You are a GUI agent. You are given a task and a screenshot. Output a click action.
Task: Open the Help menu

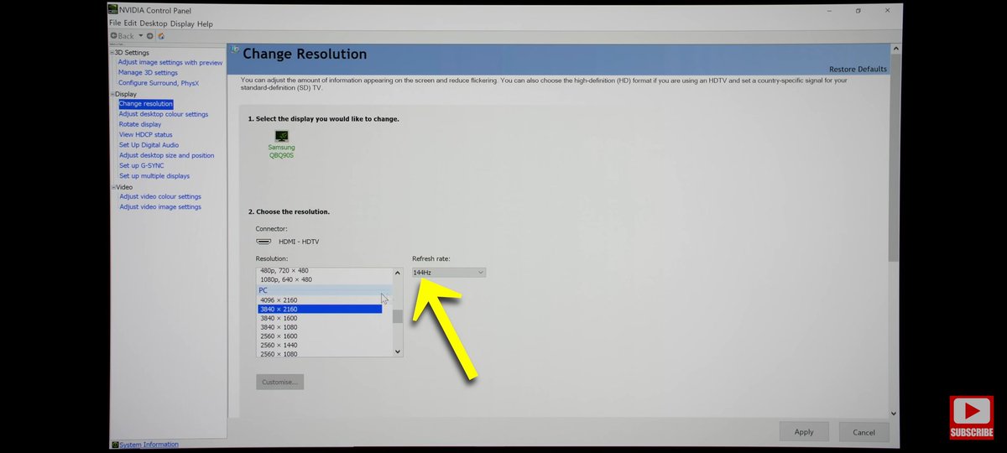tap(205, 23)
